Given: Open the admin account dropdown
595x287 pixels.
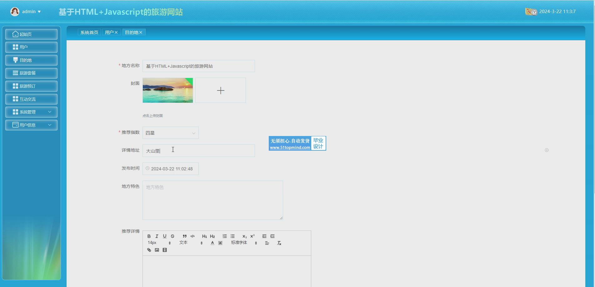Looking at the screenshot, I should click(x=31, y=12).
